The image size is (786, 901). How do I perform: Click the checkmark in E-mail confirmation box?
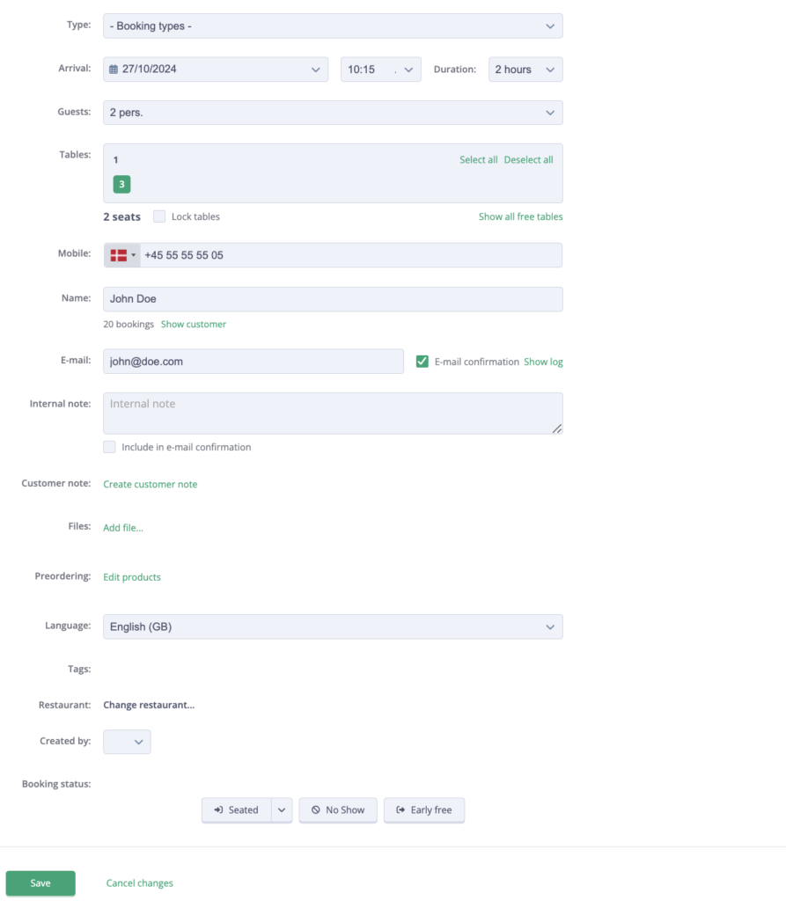(x=422, y=361)
